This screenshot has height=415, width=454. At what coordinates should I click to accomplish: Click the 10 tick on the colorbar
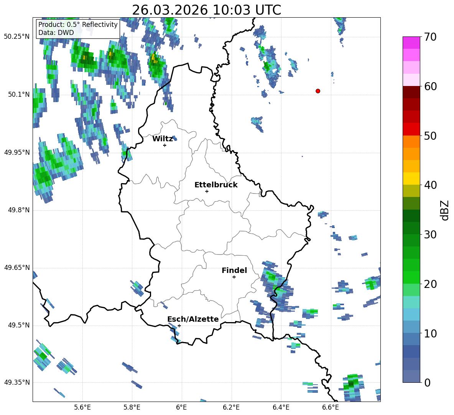pos(430,333)
